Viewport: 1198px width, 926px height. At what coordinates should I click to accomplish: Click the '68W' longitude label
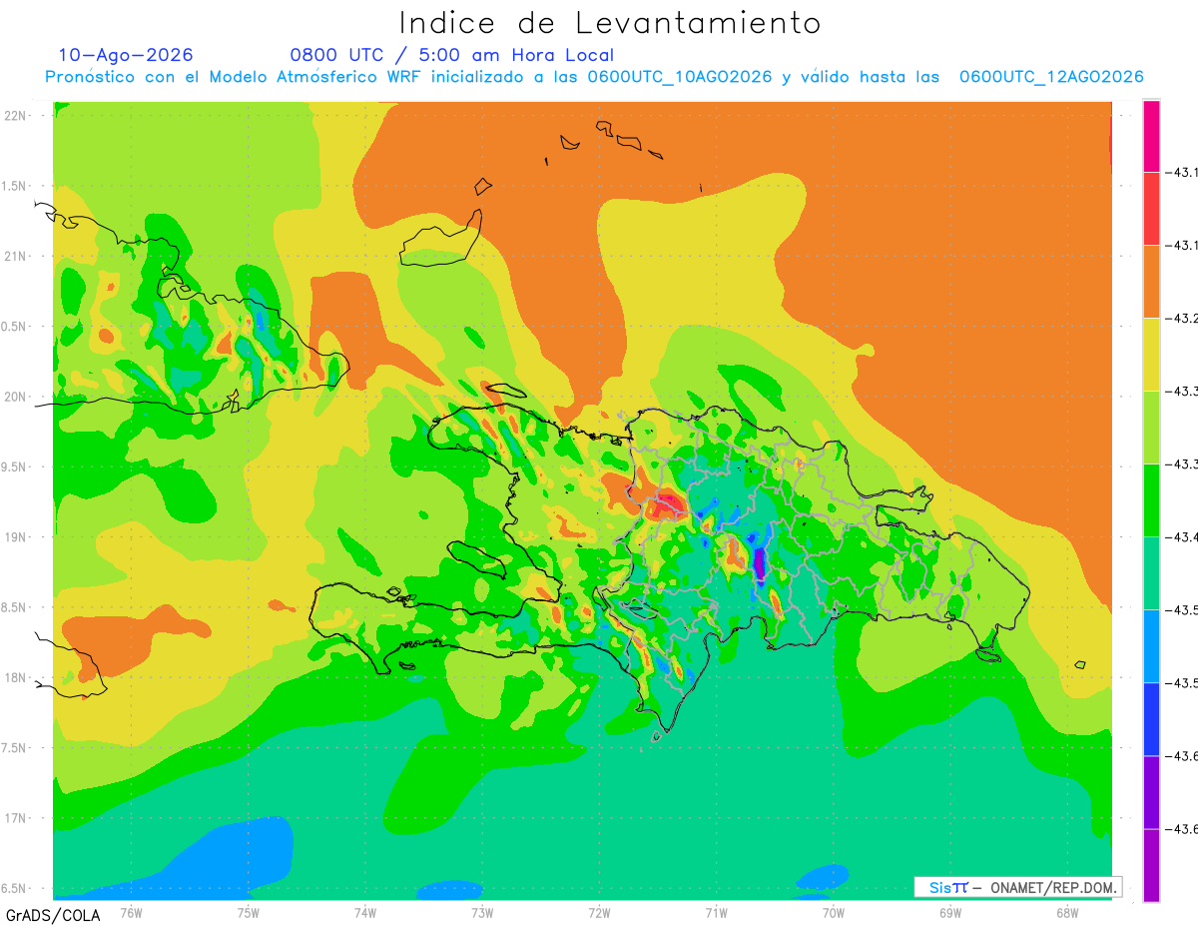point(1066,912)
